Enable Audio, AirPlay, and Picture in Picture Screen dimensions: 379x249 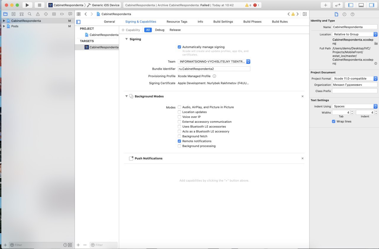[179, 107]
